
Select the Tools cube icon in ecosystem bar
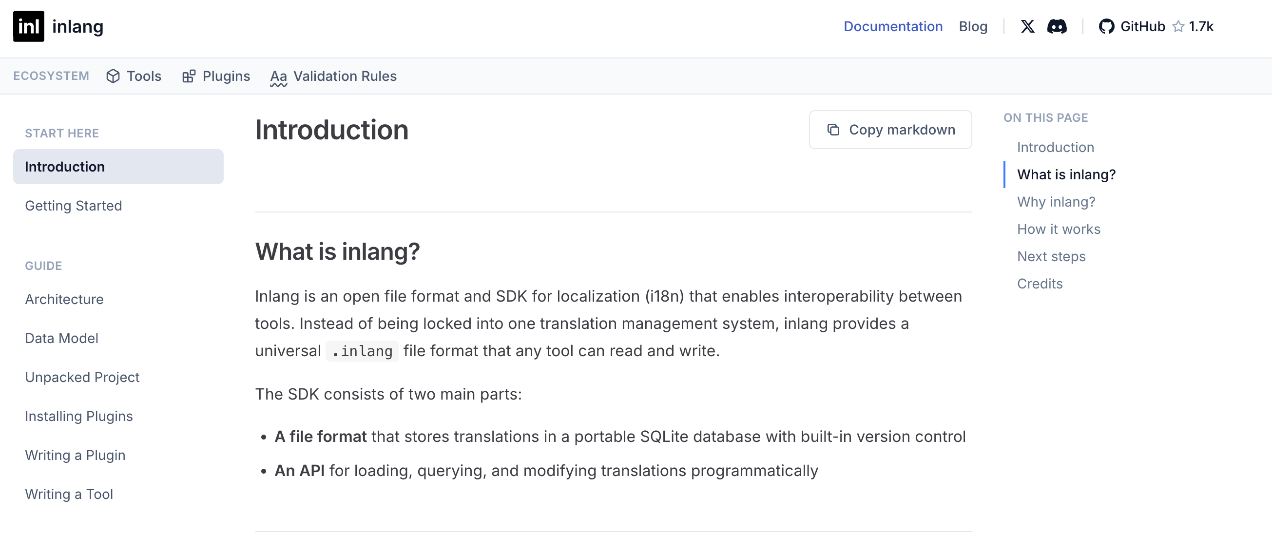click(x=113, y=76)
